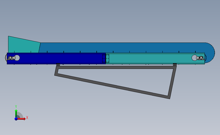
Task: Select the bolted splice plate at frame center
Action: coord(106,59)
